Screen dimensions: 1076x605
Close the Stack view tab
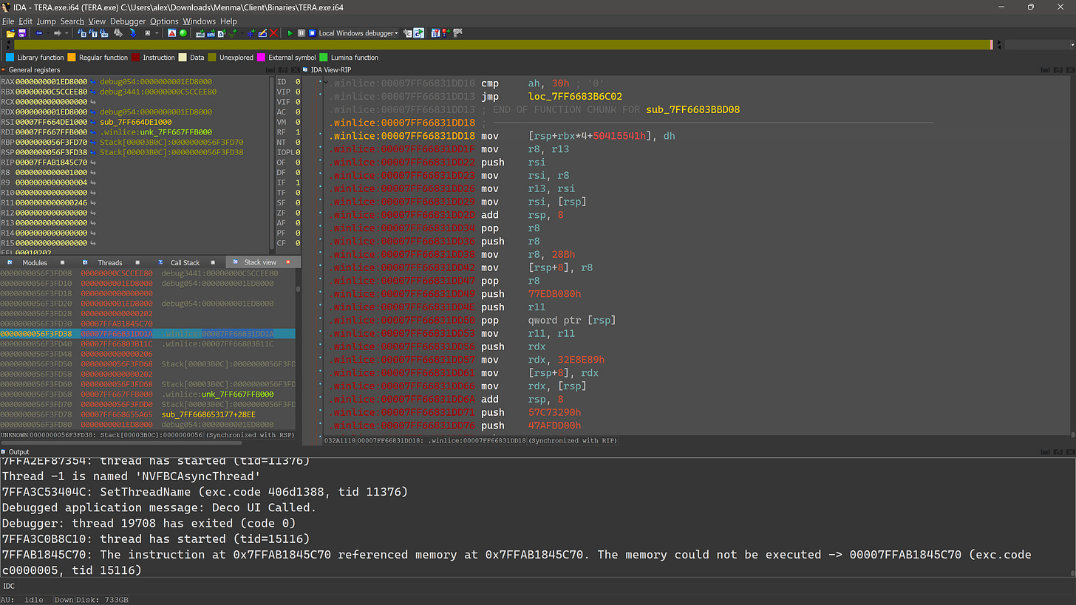[x=288, y=262]
